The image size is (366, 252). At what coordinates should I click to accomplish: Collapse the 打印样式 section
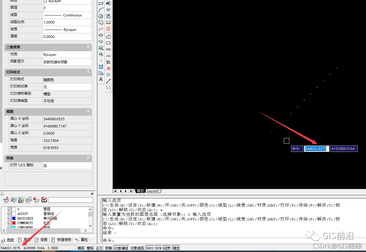88,72
